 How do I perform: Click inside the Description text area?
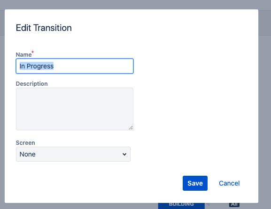(75, 109)
